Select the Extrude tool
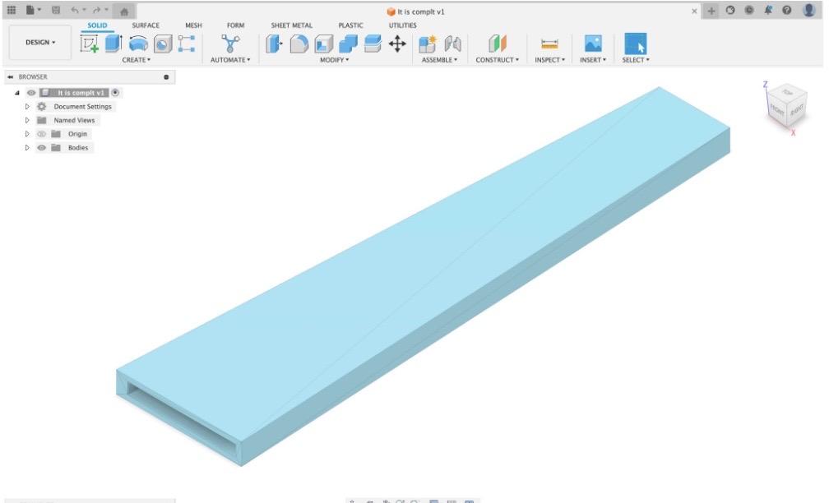 tap(113, 44)
